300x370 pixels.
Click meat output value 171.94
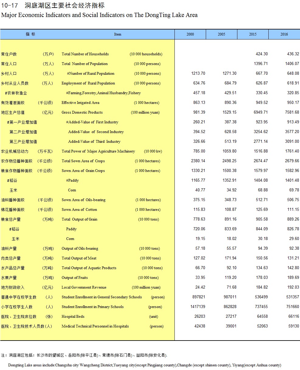tap(230, 258)
